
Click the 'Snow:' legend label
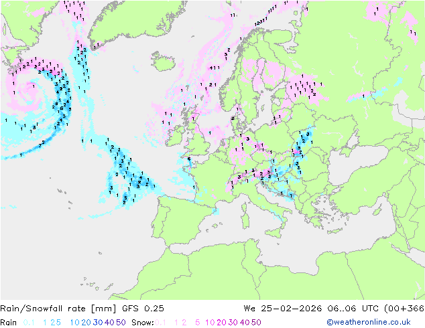coord(143,323)
